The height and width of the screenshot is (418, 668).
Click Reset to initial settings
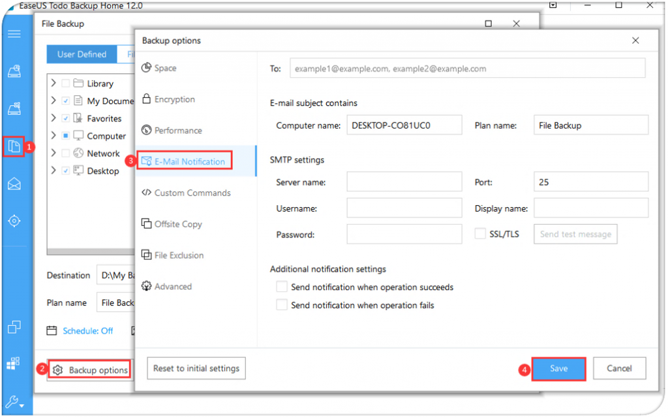(196, 368)
